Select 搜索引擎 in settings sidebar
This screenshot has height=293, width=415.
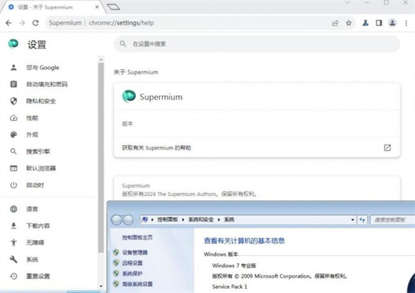[x=38, y=152]
